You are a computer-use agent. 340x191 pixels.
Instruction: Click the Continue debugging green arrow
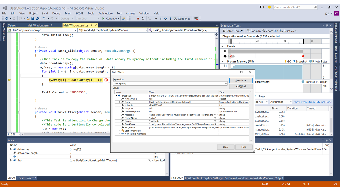tap(103, 19)
